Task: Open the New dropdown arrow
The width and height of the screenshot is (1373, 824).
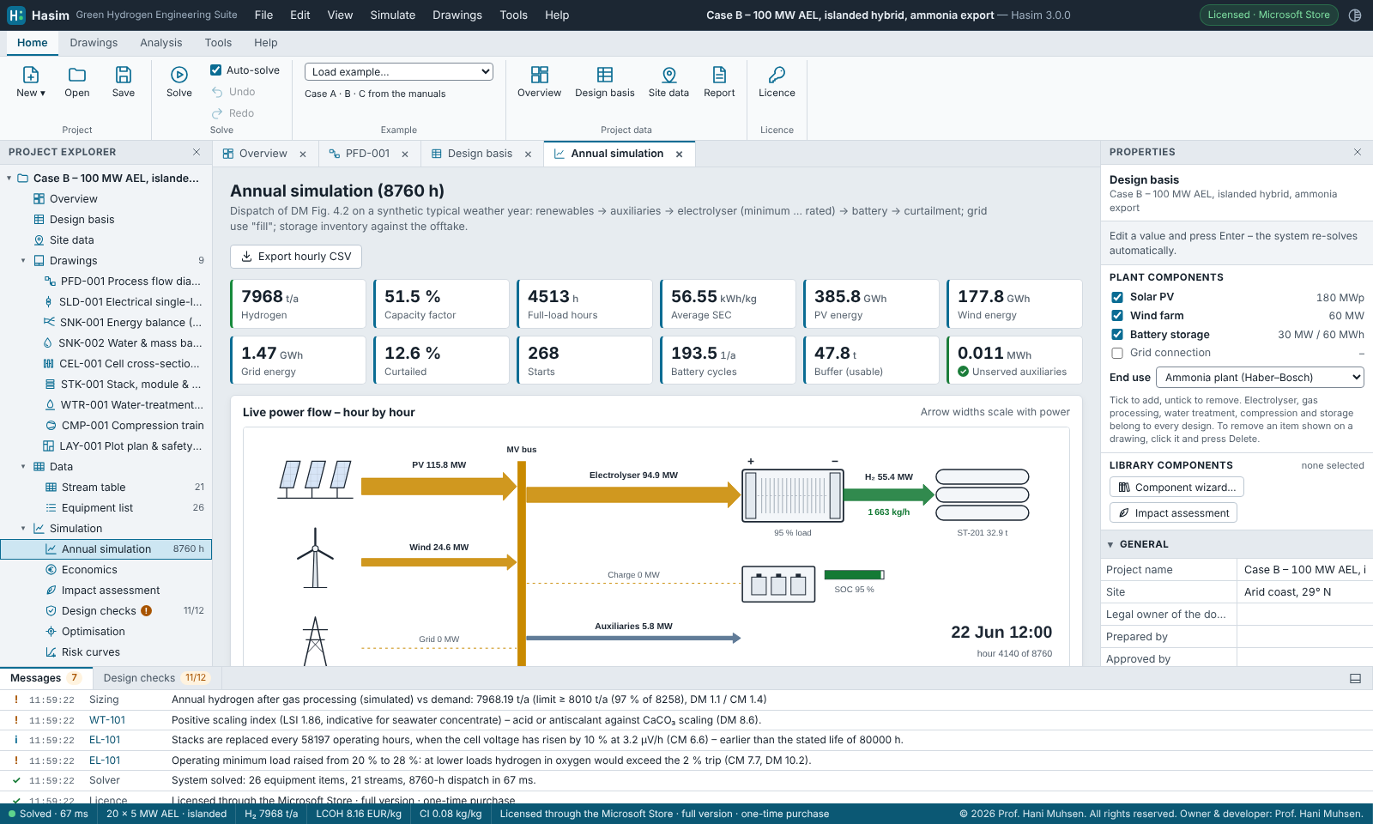Action: (43, 94)
